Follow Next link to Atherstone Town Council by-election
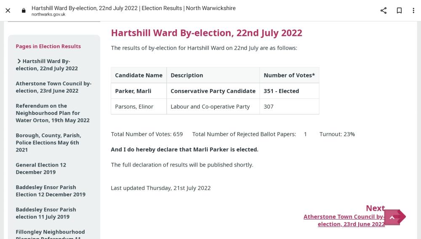 click(x=344, y=220)
